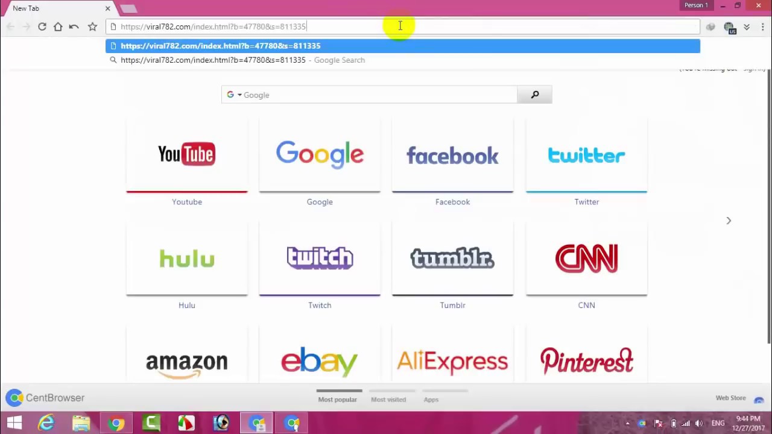The image size is (772, 434).
Task: Go to the browser home page
Action: click(58, 27)
